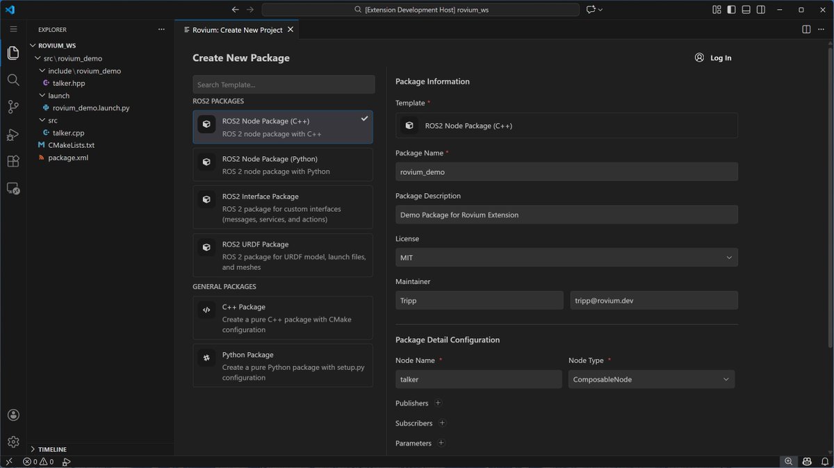This screenshot has width=834, height=468.
Task: Add a publisher with the plus icon
Action: click(438, 403)
